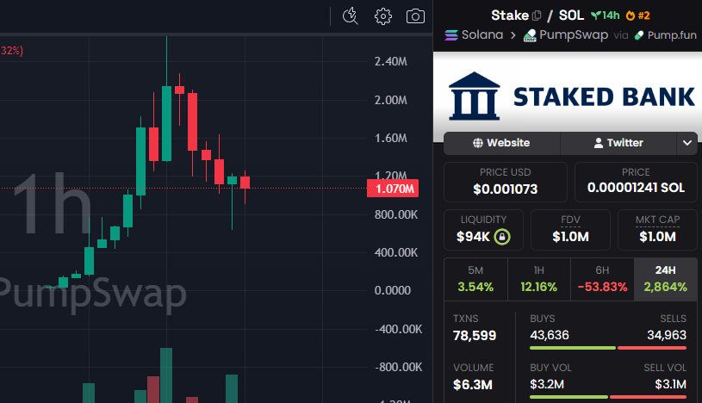Image resolution: width=702 pixels, height=403 pixels.
Task: Click the Pump.fun pill icon
Action: (639, 35)
